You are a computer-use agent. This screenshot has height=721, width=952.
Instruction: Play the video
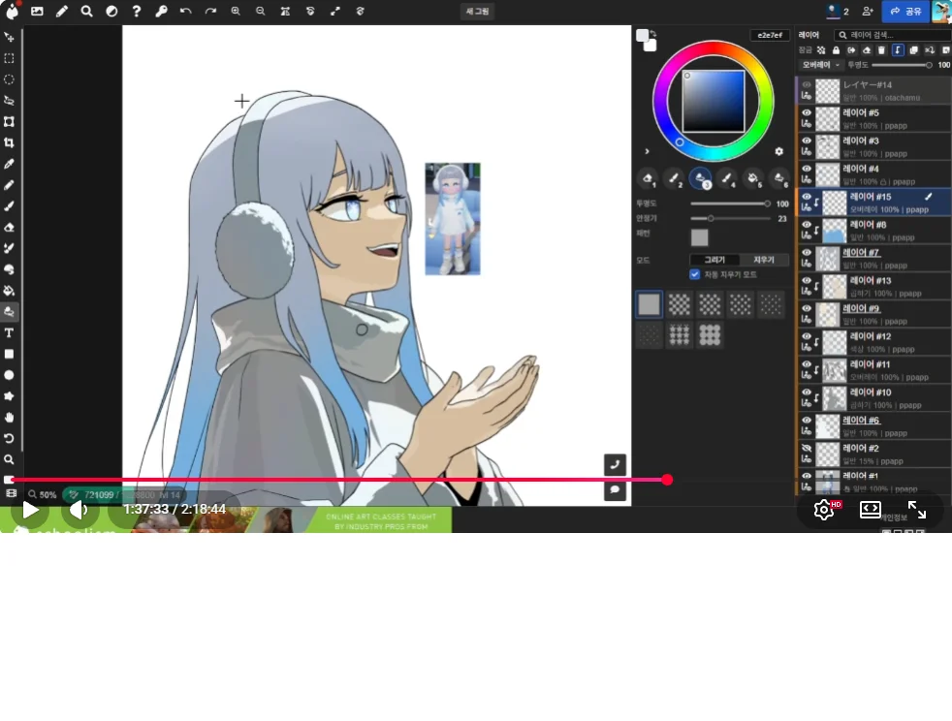(31, 509)
